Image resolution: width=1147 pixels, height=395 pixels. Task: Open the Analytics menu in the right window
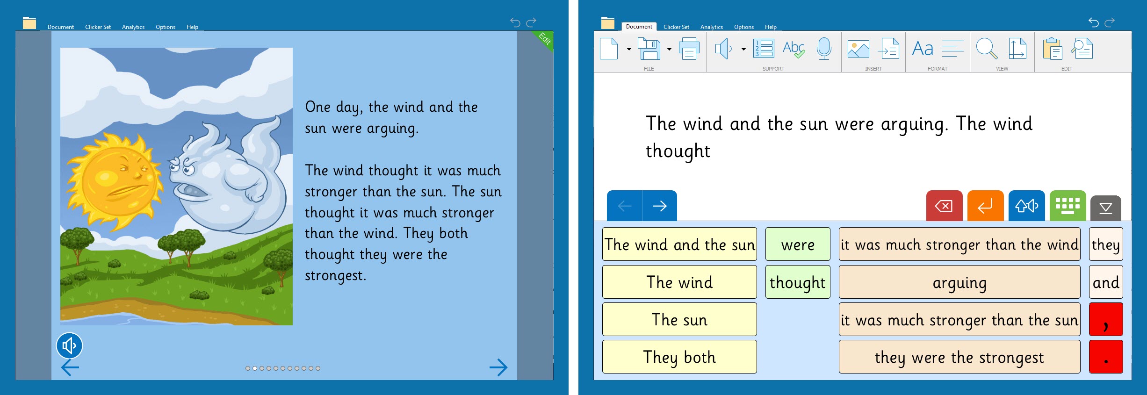[x=711, y=27]
